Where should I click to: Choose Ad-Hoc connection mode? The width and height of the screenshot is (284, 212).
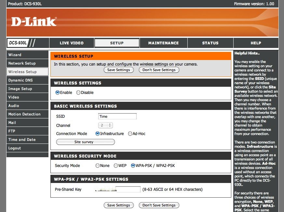[x=130, y=133]
